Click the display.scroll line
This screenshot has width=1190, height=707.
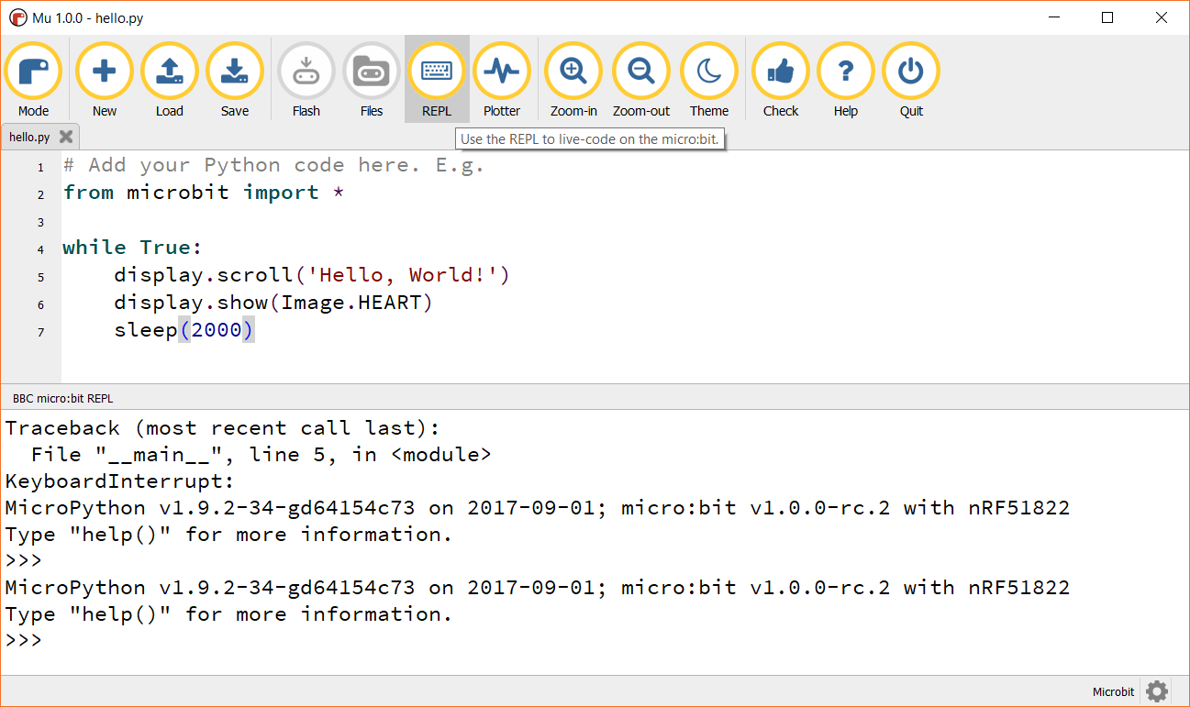[x=311, y=276]
